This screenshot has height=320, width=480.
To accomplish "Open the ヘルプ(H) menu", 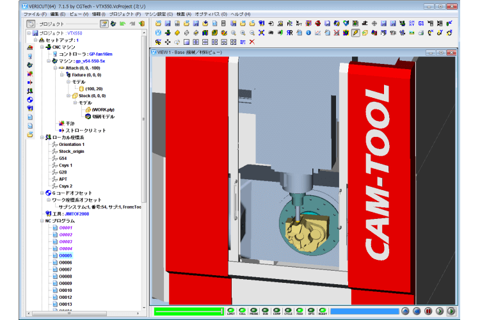I will (240, 14).
